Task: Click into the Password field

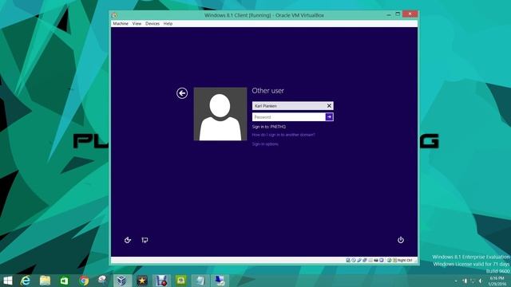Action: pos(289,117)
